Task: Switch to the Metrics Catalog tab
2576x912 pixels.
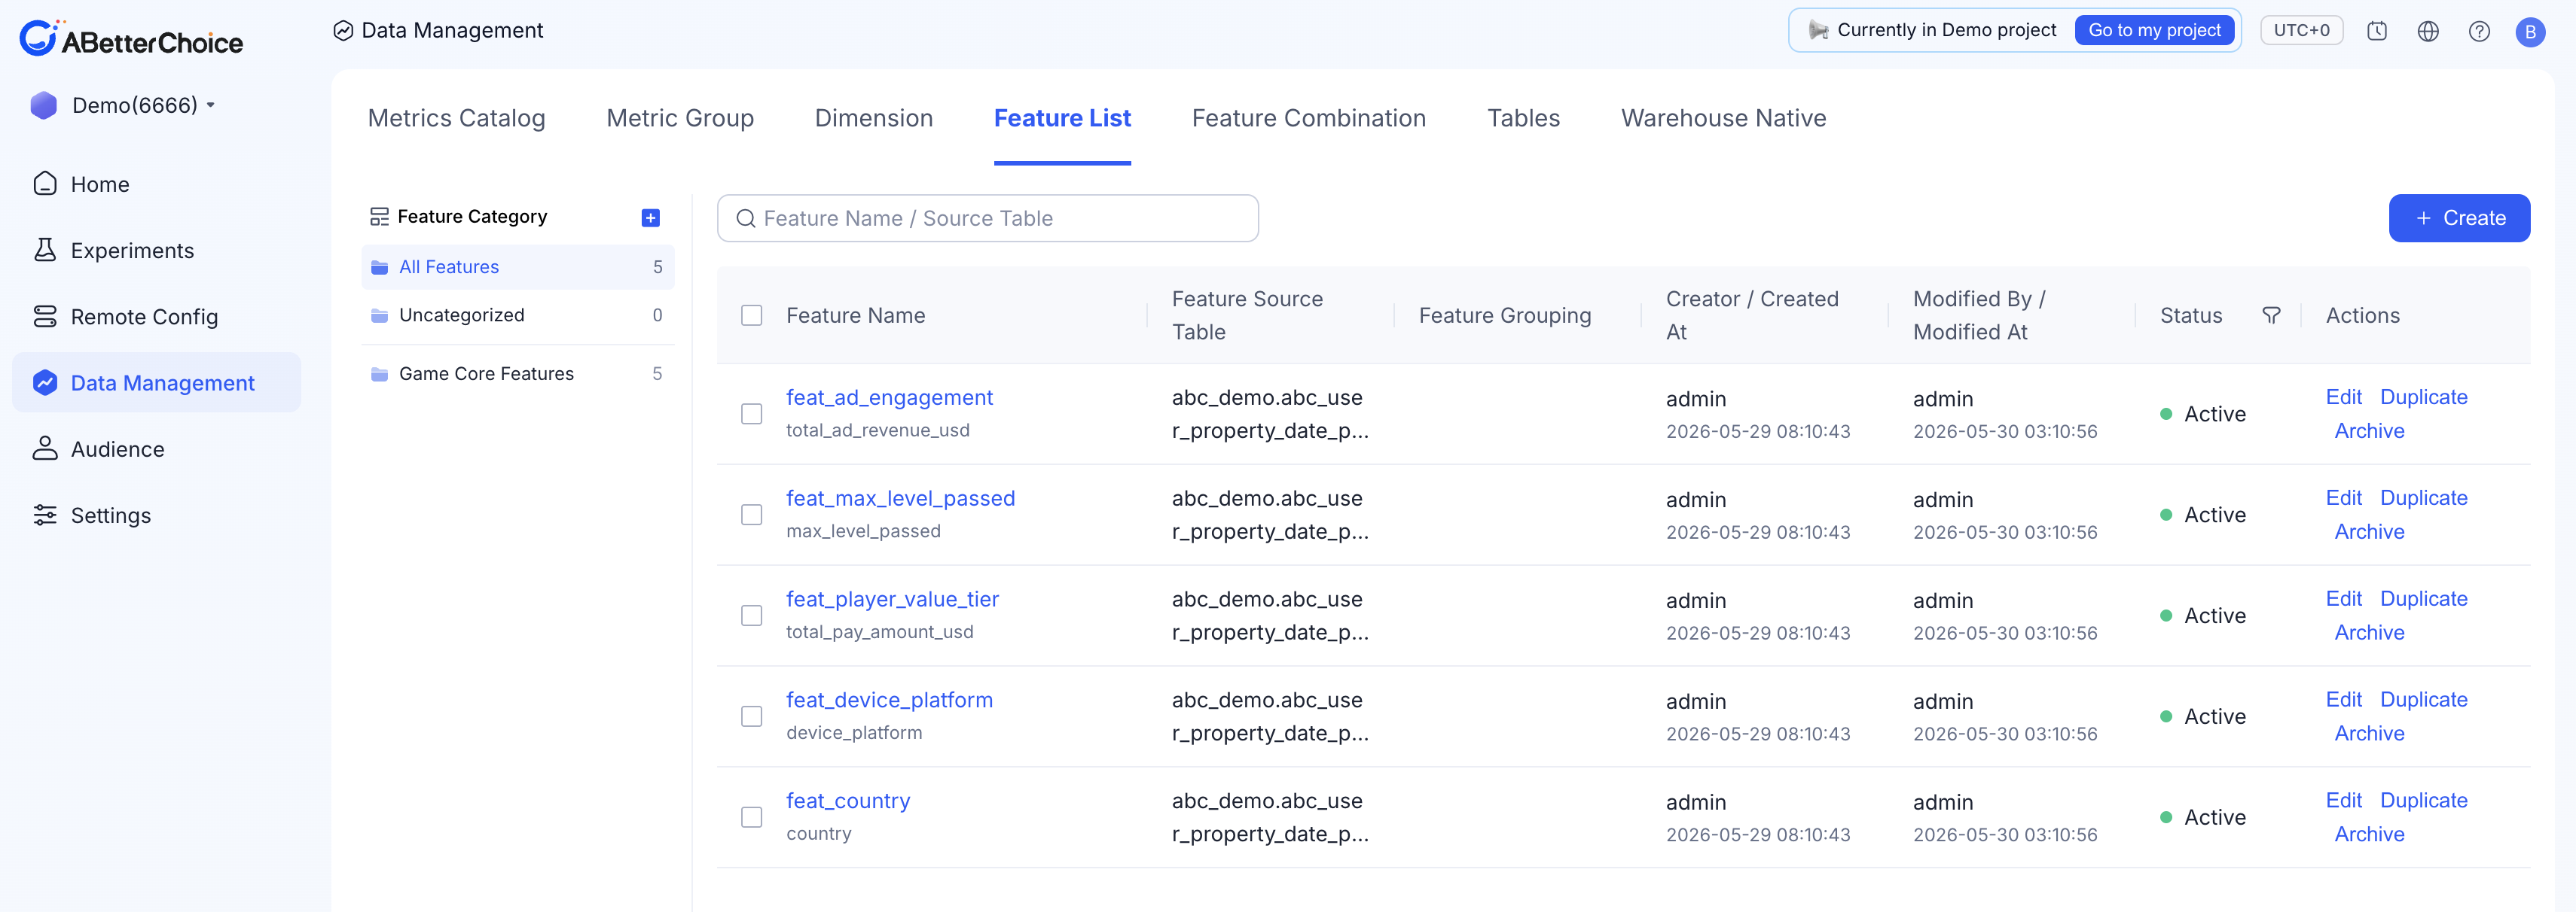Action: tap(456, 118)
